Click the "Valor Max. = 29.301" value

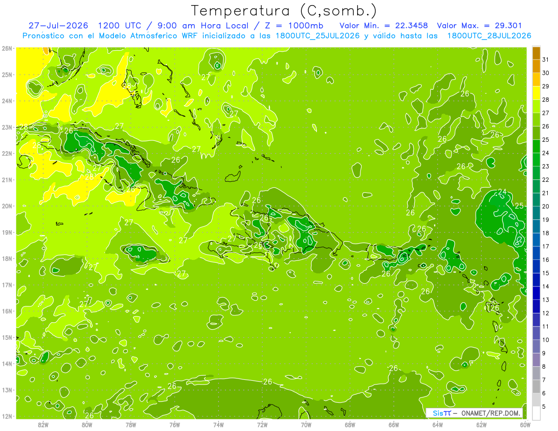479,26
